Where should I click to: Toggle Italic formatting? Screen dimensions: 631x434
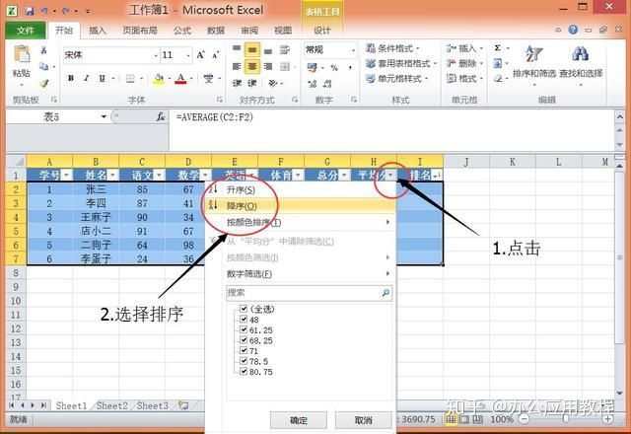86,78
